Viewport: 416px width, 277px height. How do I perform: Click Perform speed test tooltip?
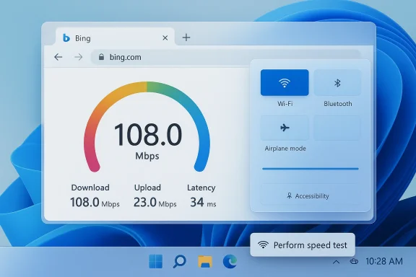pyautogui.click(x=303, y=245)
